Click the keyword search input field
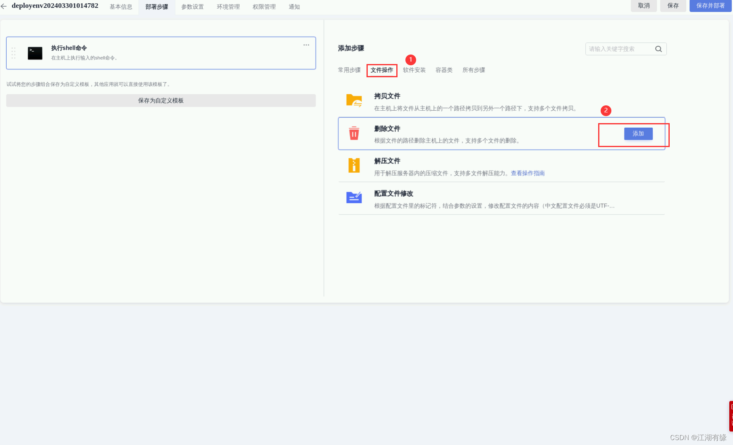The width and height of the screenshot is (733, 445). [618, 49]
